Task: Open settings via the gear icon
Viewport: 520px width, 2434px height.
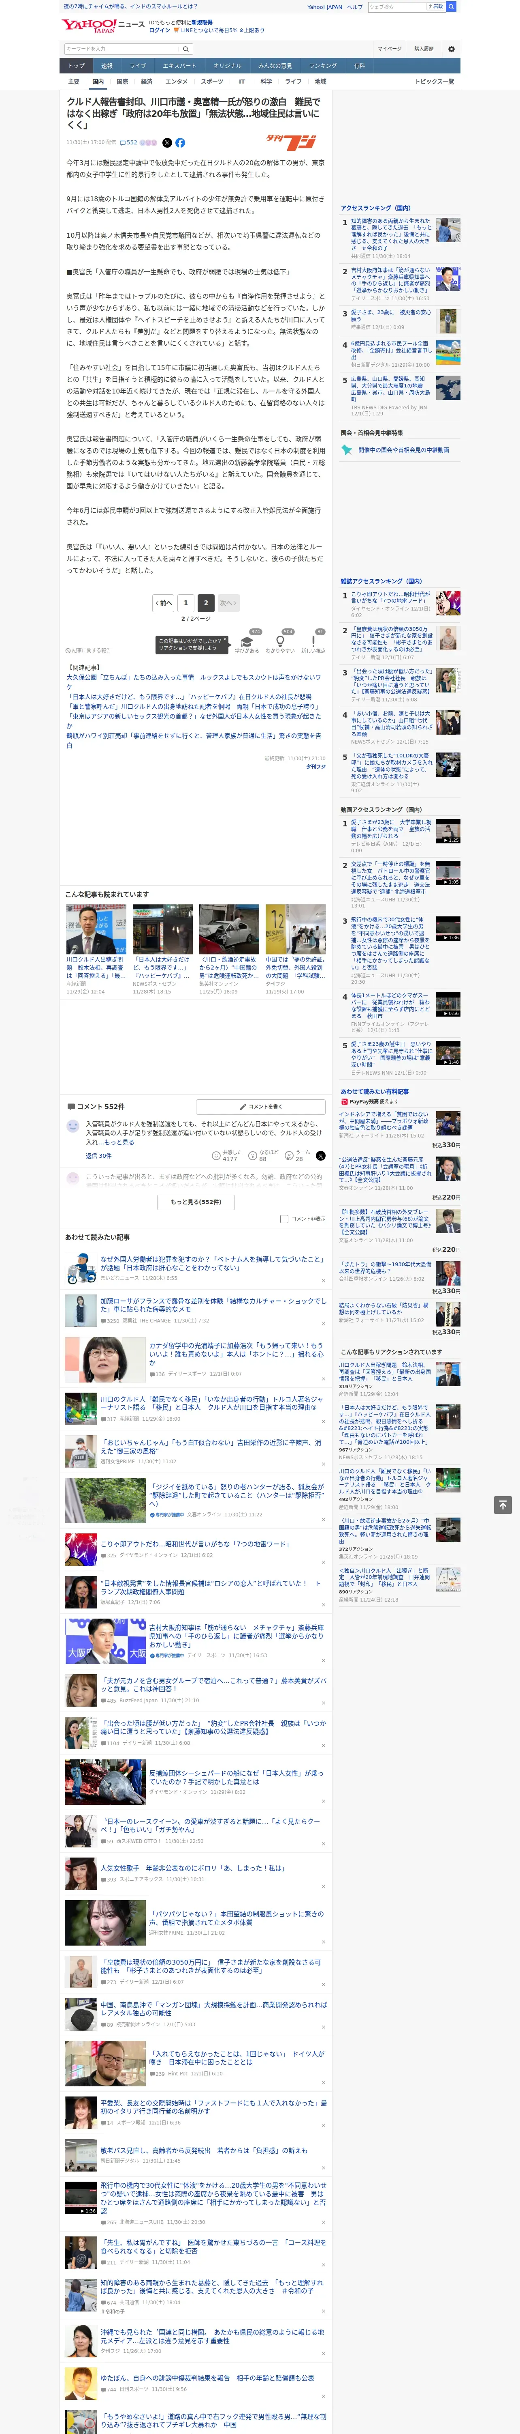Action: pos(451,48)
